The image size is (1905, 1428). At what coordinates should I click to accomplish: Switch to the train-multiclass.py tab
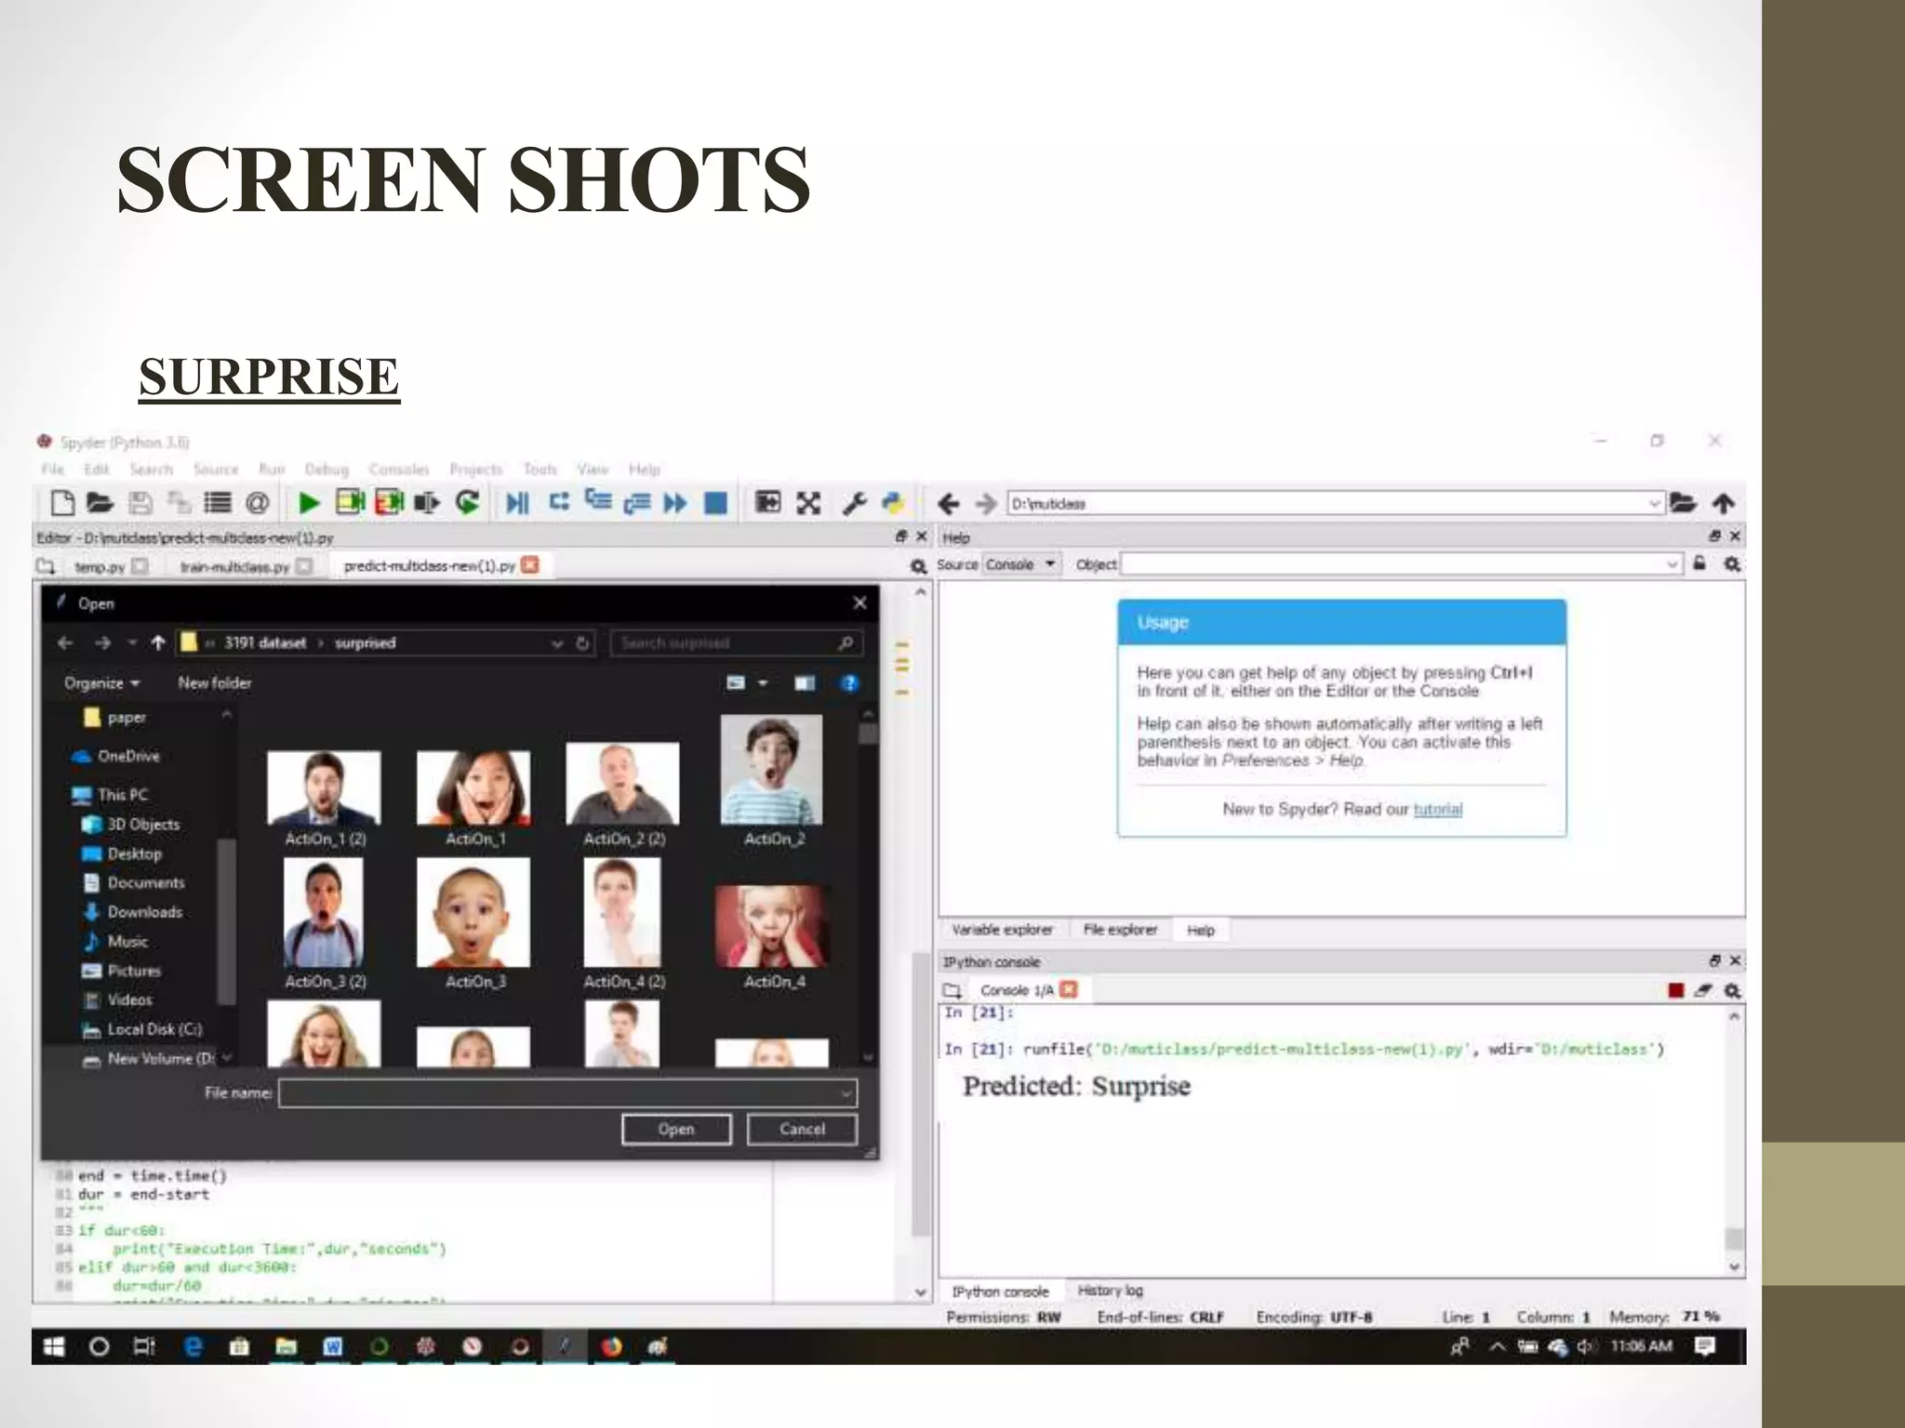(x=234, y=566)
